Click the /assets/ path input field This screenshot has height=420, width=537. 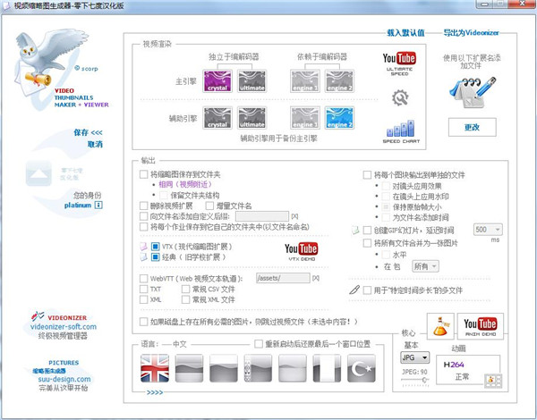tap(280, 279)
